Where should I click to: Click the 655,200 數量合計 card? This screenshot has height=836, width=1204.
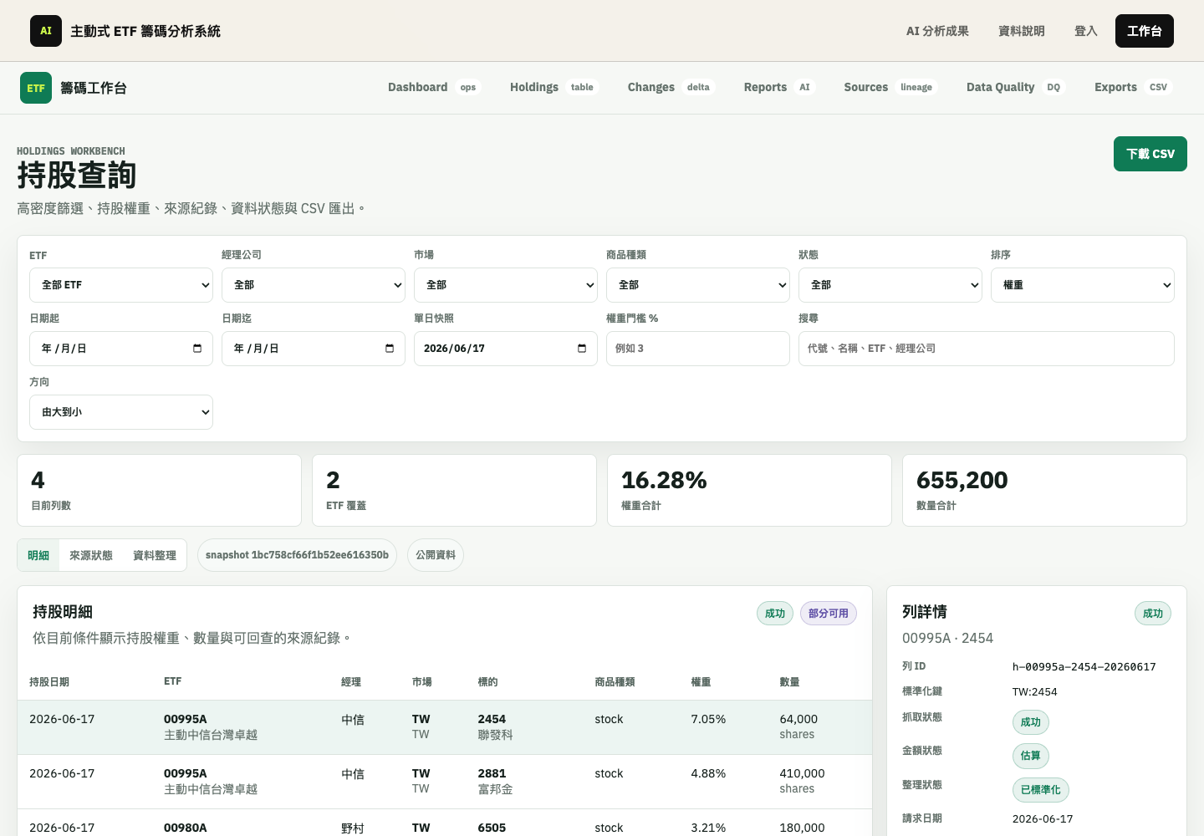[x=1044, y=491]
